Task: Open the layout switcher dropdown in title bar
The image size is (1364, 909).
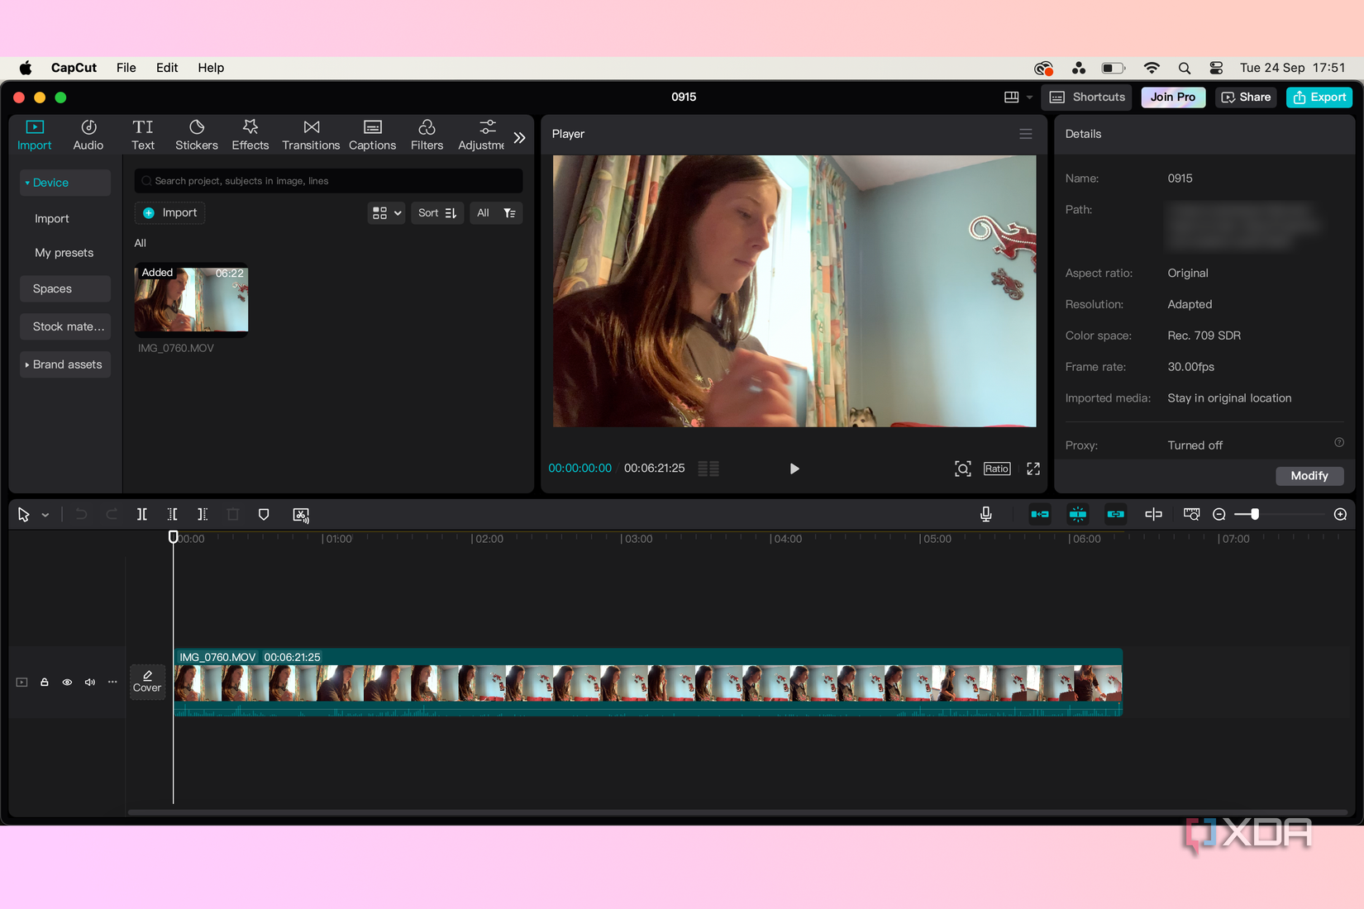Action: [x=1018, y=98]
